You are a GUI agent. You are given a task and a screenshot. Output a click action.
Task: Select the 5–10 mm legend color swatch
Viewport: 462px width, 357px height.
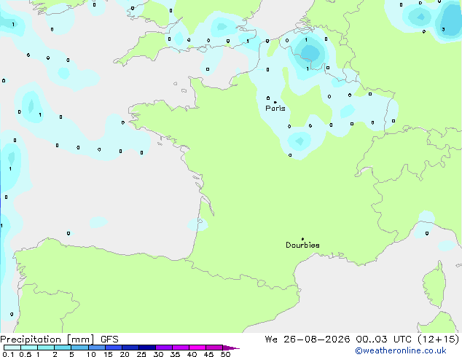(x=79, y=348)
